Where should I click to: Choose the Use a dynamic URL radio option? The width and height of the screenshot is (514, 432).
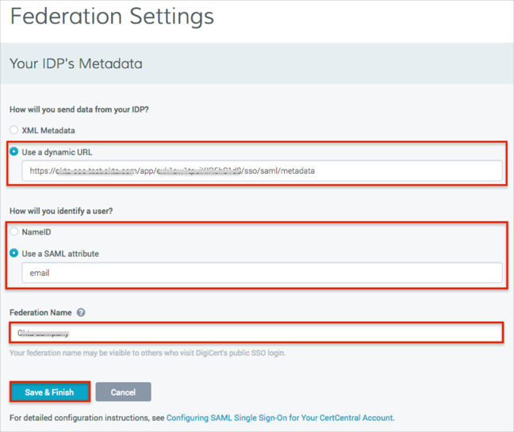pos(13,151)
